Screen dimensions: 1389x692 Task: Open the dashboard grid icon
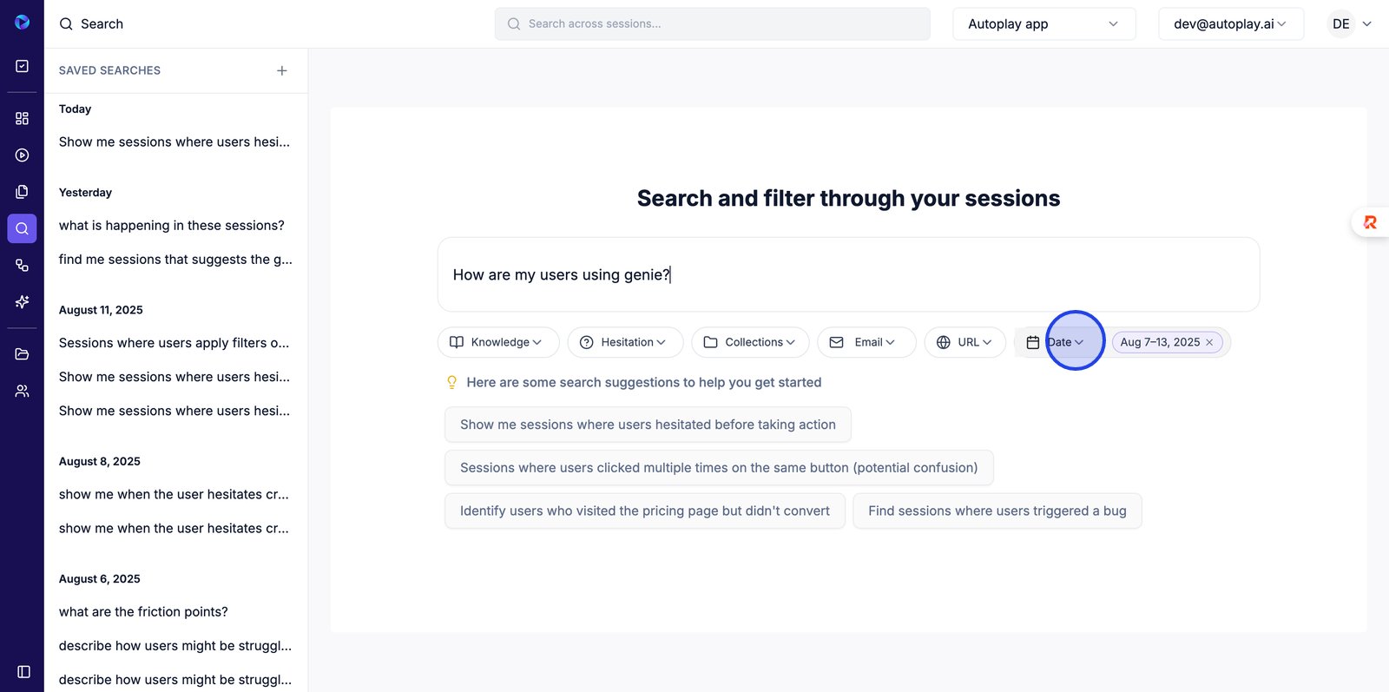point(23,118)
